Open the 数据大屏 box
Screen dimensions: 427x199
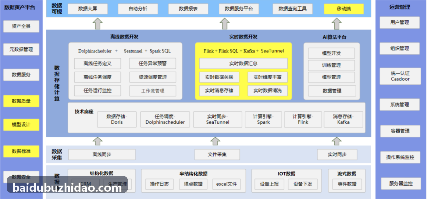pyautogui.click(x=87, y=9)
